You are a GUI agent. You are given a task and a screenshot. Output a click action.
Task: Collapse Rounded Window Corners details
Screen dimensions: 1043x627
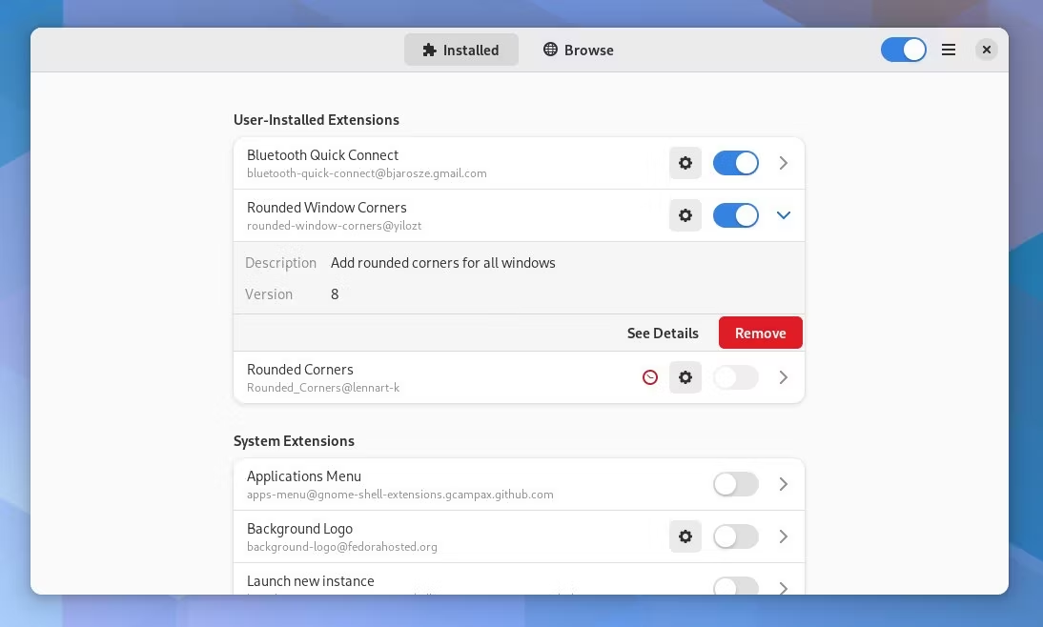pos(784,215)
